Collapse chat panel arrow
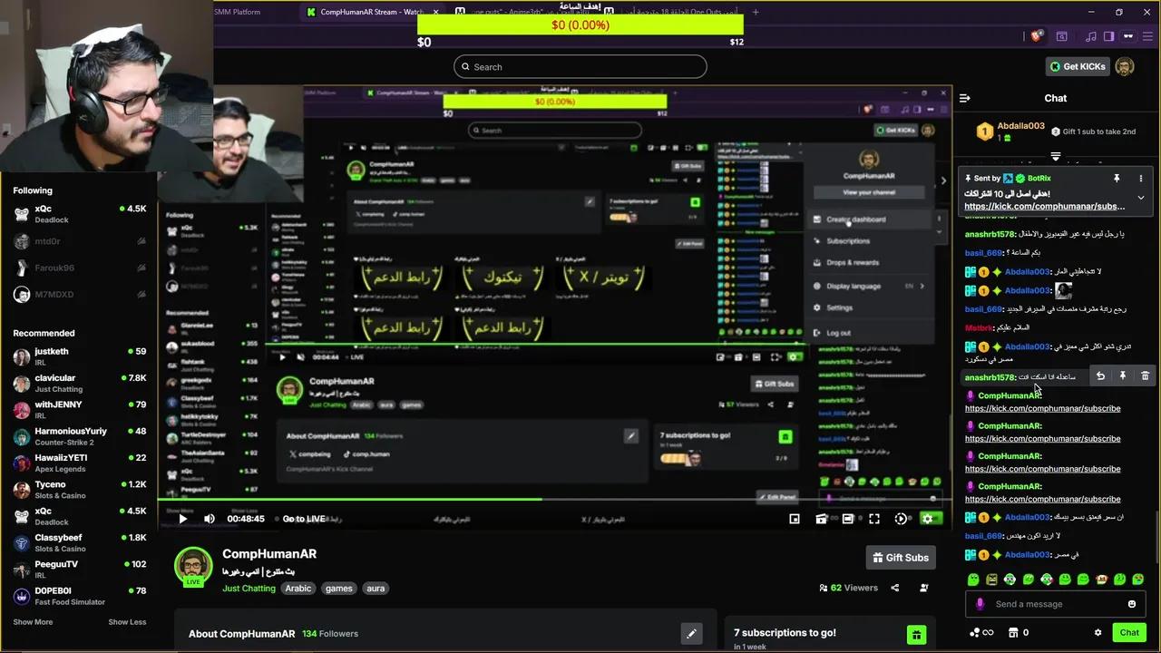1161x653 pixels. tap(965, 98)
